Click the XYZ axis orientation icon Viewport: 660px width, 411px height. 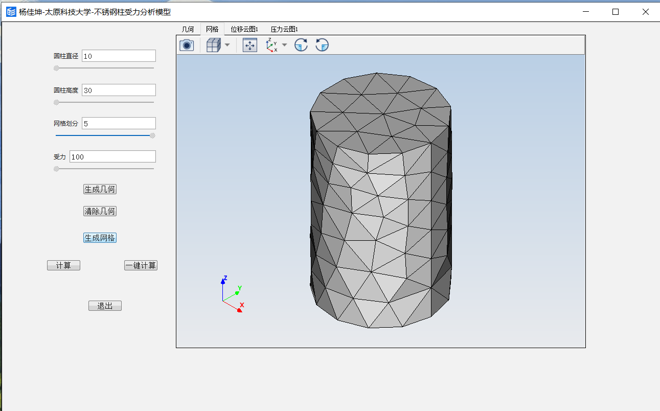[x=271, y=45]
